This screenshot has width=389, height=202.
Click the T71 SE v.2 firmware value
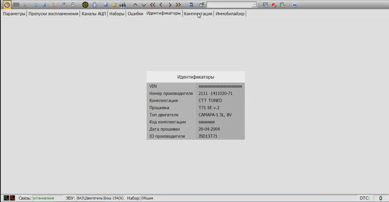209,108
